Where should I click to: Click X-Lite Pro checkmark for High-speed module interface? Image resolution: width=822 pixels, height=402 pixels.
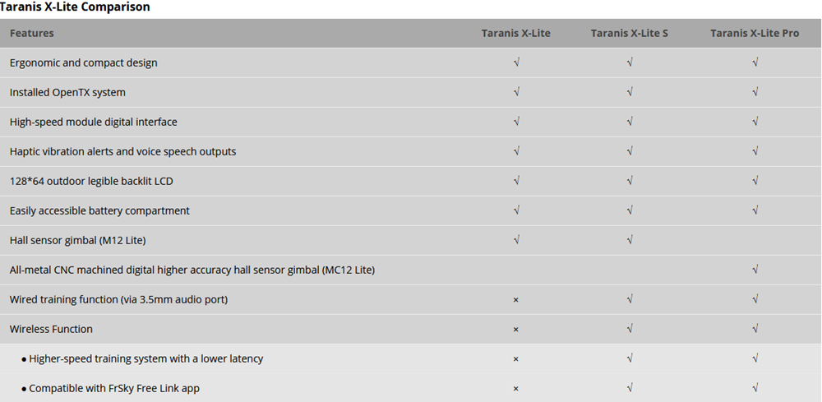(x=755, y=122)
